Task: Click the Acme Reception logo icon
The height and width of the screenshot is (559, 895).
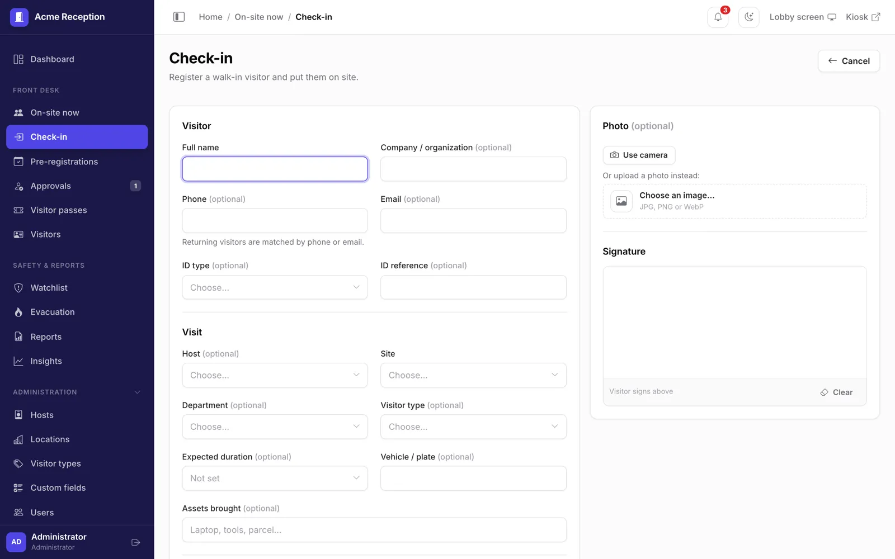Action: point(19,17)
